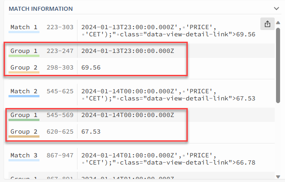The height and width of the screenshot is (182, 285).
Task: Click the export matches icon
Action: [x=268, y=24]
